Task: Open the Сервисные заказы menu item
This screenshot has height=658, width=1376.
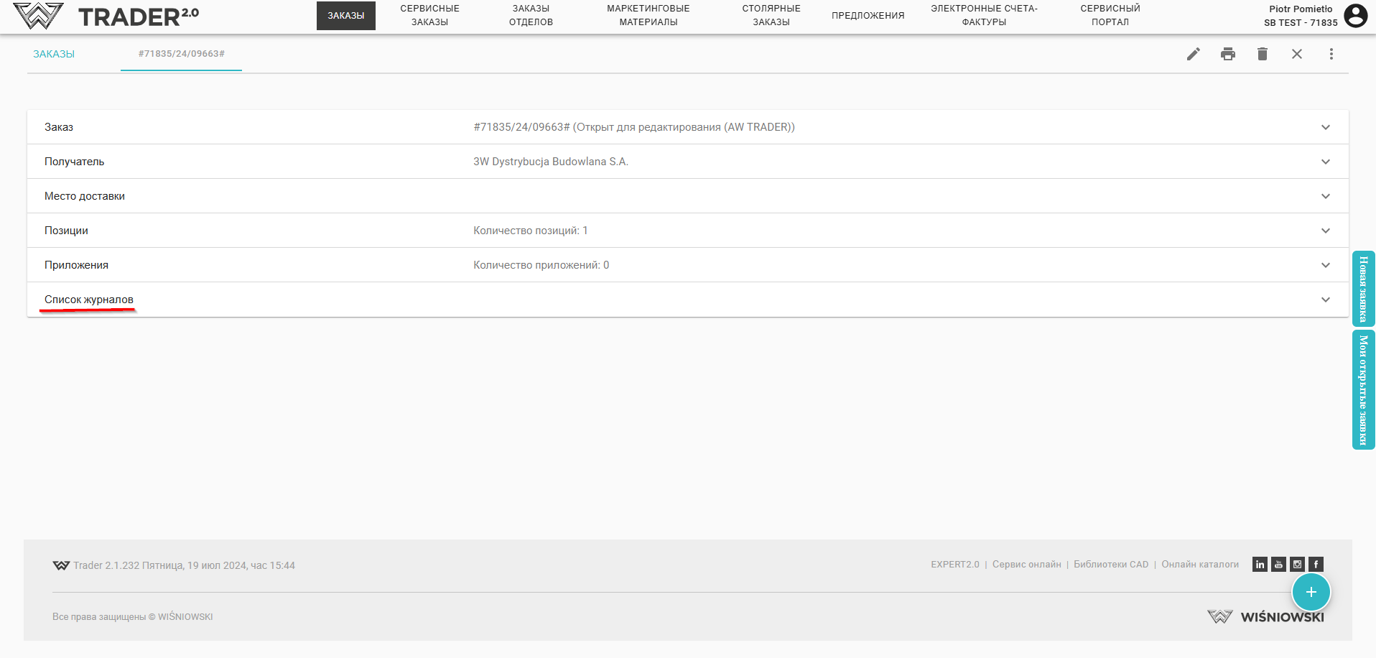Action: [x=429, y=15]
